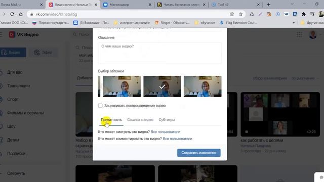The width and height of the screenshot is (324, 182).
Task: Select the first cover thumbnail on the left
Action: tap(121, 86)
